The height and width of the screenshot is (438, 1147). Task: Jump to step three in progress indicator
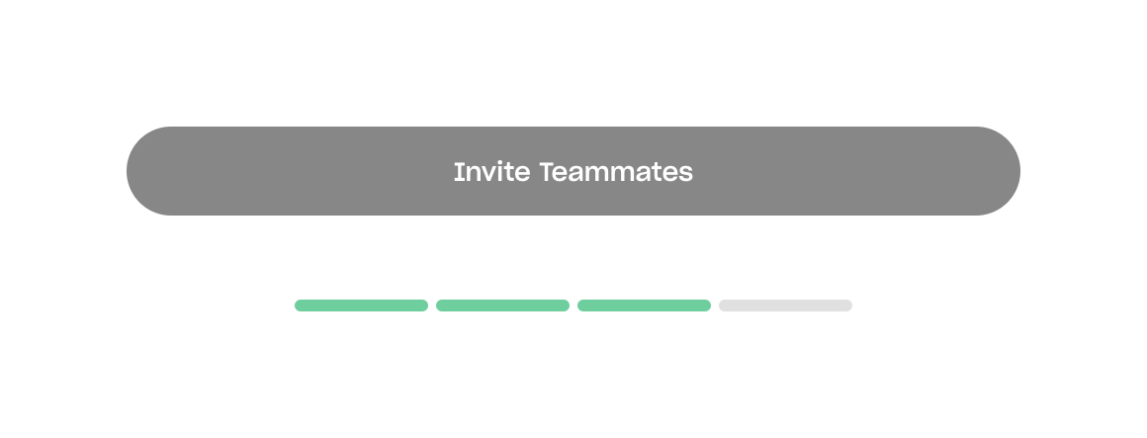[644, 306]
